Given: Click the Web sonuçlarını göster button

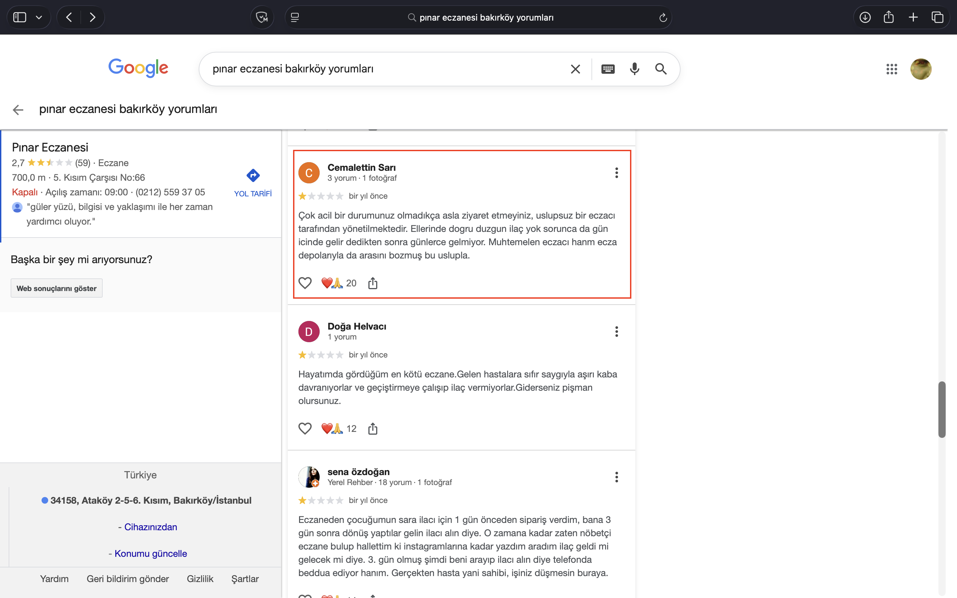Looking at the screenshot, I should [x=56, y=288].
